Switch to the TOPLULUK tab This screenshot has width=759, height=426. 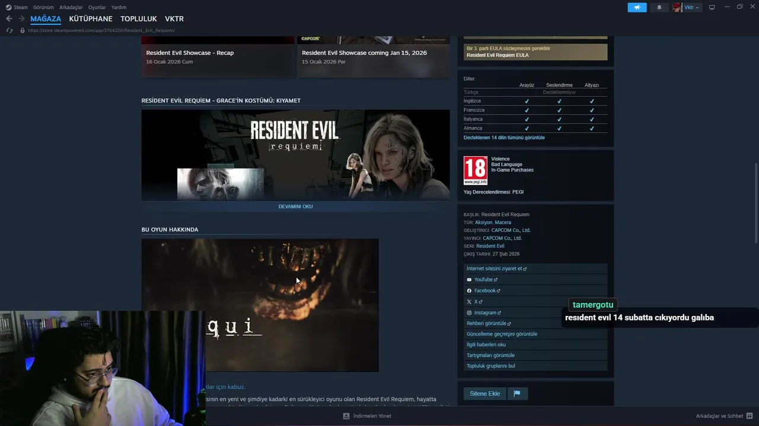(139, 19)
